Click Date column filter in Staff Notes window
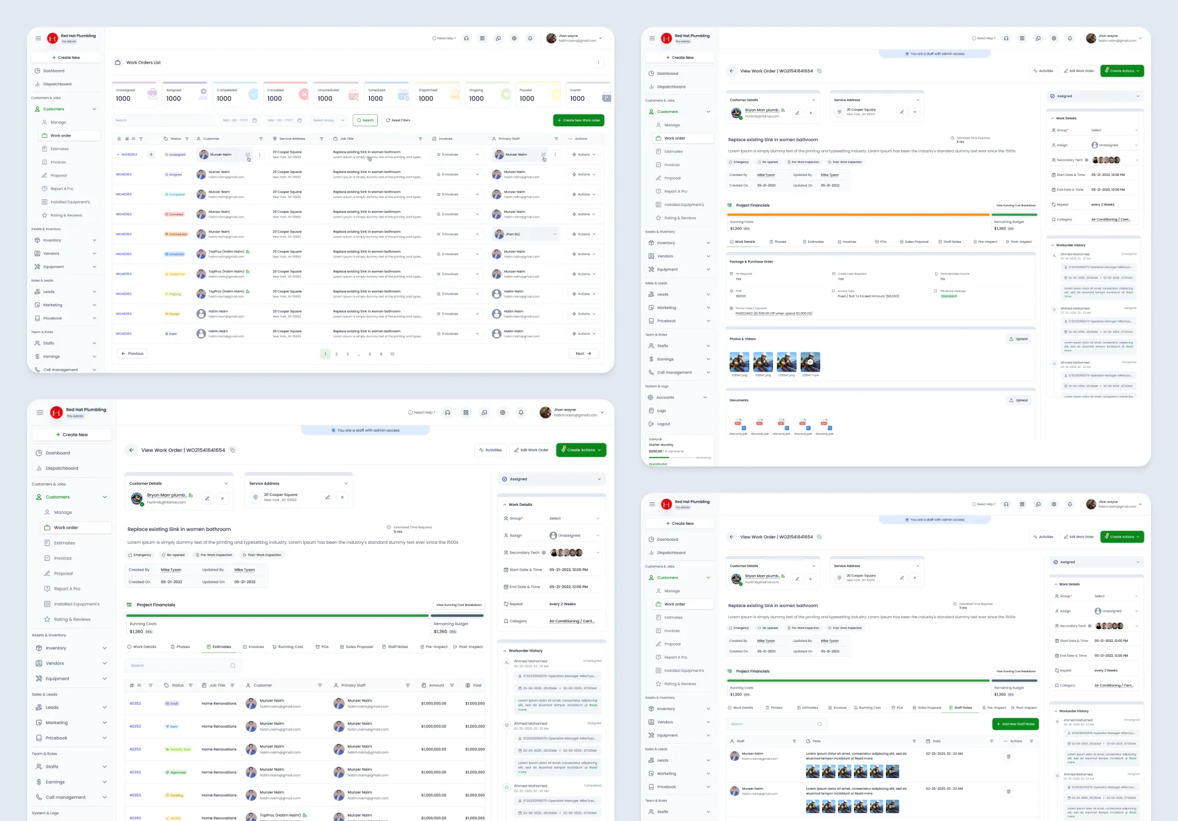Image resolution: width=1178 pixels, height=821 pixels. pyautogui.click(x=991, y=741)
